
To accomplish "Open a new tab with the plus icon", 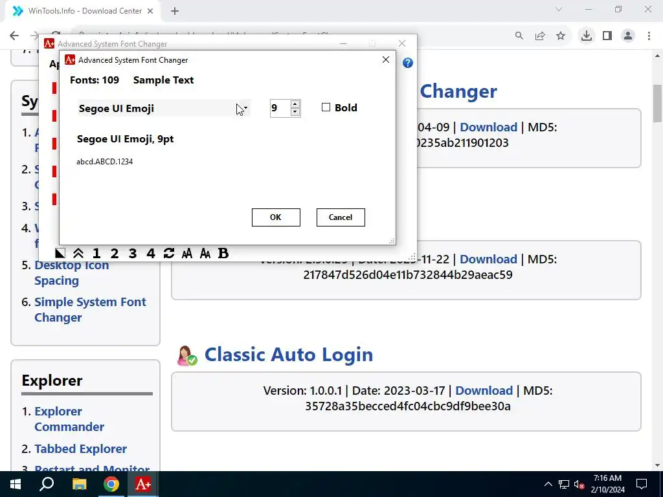I will tap(175, 11).
